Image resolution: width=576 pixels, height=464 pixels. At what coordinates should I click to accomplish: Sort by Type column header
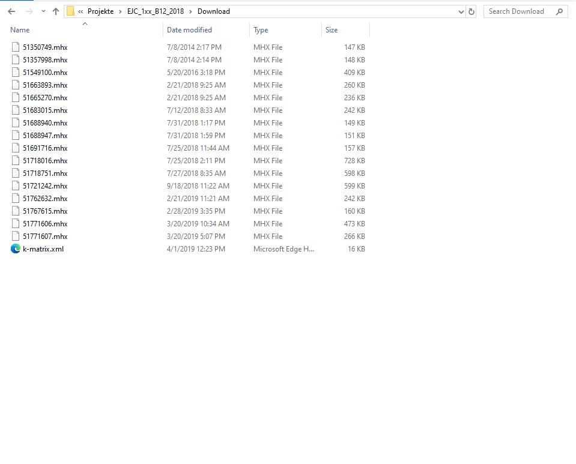tap(261, 30)
